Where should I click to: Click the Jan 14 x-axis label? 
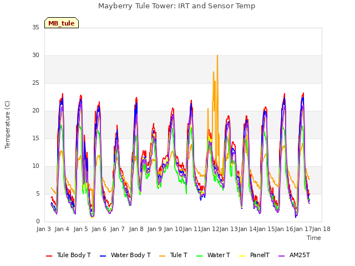click(247, 229)
